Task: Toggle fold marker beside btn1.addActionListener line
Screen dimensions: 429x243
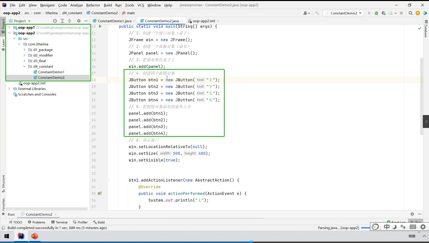Action: click(108, 180)
